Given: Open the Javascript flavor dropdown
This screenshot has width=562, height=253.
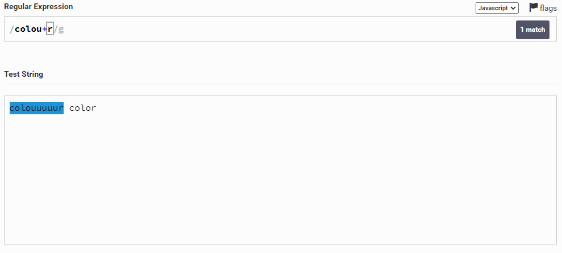Looking at the screenshot, I should (497, 8).
